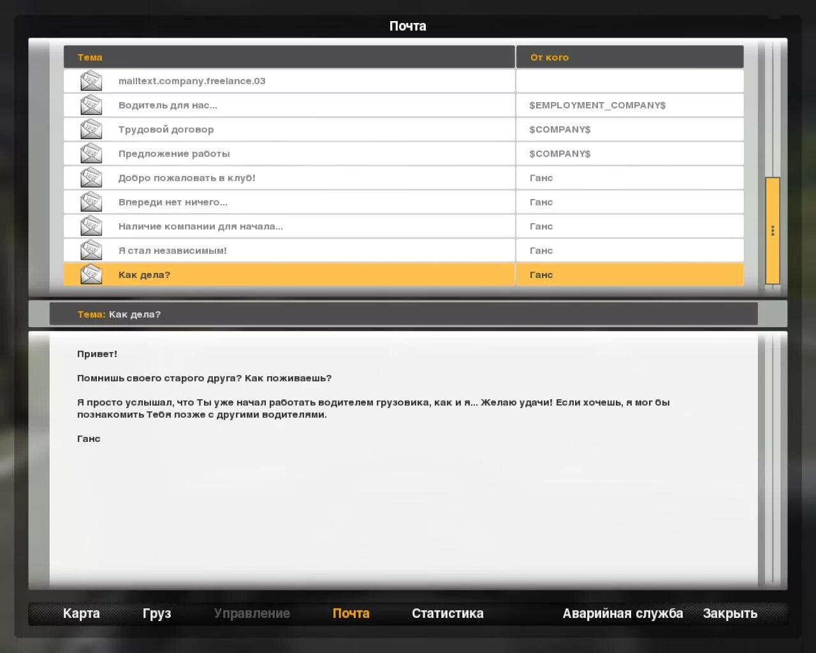
Task: Open mail 'Трудовой договор'
Action: (289, 129)
